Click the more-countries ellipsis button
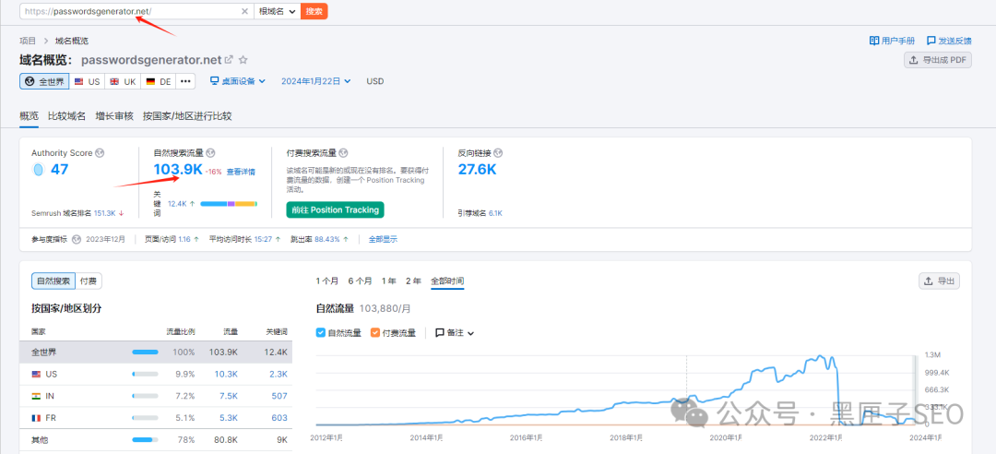The image size is (996, 454). click(x=185, y=81)
